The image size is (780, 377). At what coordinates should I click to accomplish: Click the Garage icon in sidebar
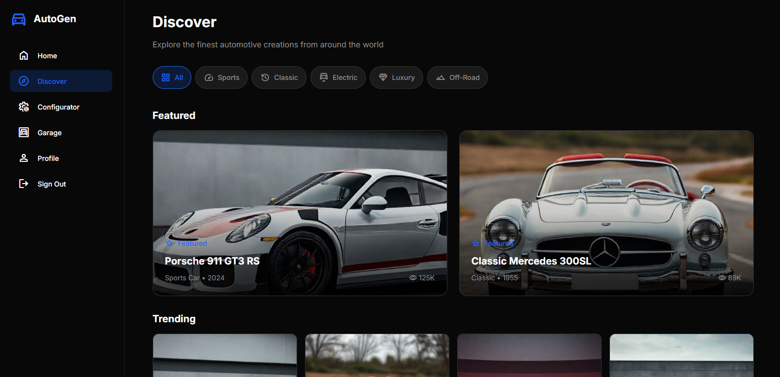pos(24,132)
